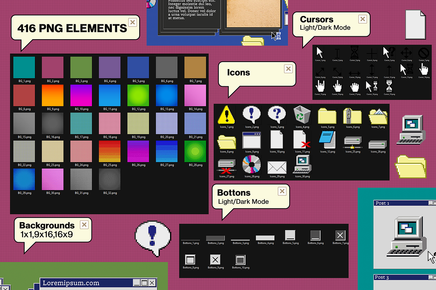Select the networked drive icon Icons_25.png

pos(353,141)
